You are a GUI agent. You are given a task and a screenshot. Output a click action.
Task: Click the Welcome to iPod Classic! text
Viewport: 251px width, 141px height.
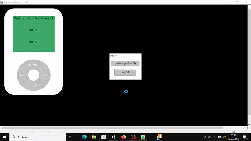tap(34, 18)
